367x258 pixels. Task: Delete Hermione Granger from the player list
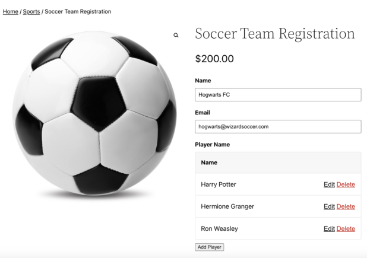pyautogui.click(x=346, y=206)
